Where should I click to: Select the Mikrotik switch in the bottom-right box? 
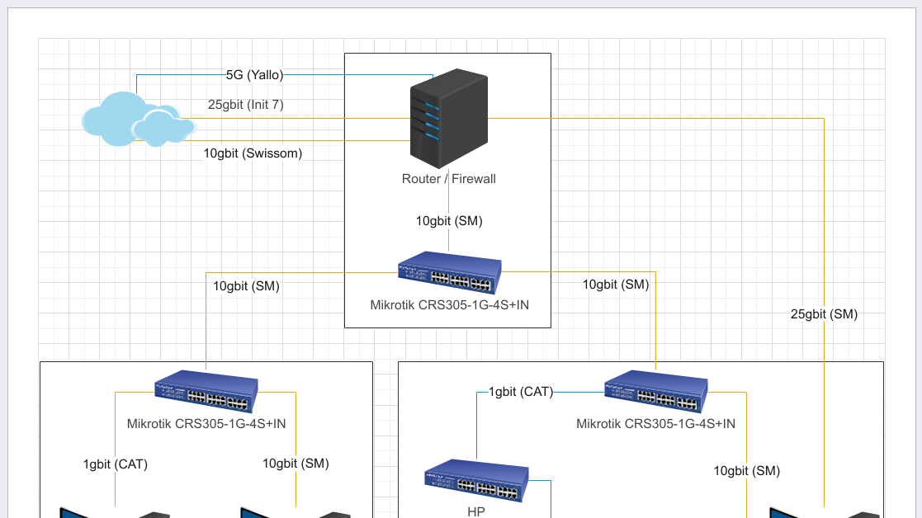(655, 391)
